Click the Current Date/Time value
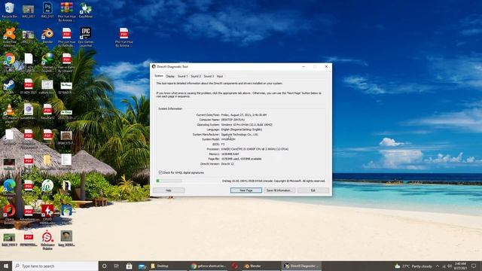 pos(244,114)
